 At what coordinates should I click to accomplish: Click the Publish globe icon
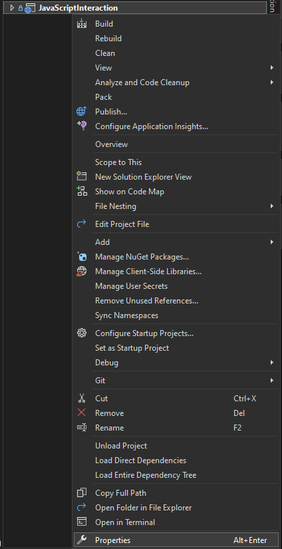pyautogui.click(x=81, y=112)
